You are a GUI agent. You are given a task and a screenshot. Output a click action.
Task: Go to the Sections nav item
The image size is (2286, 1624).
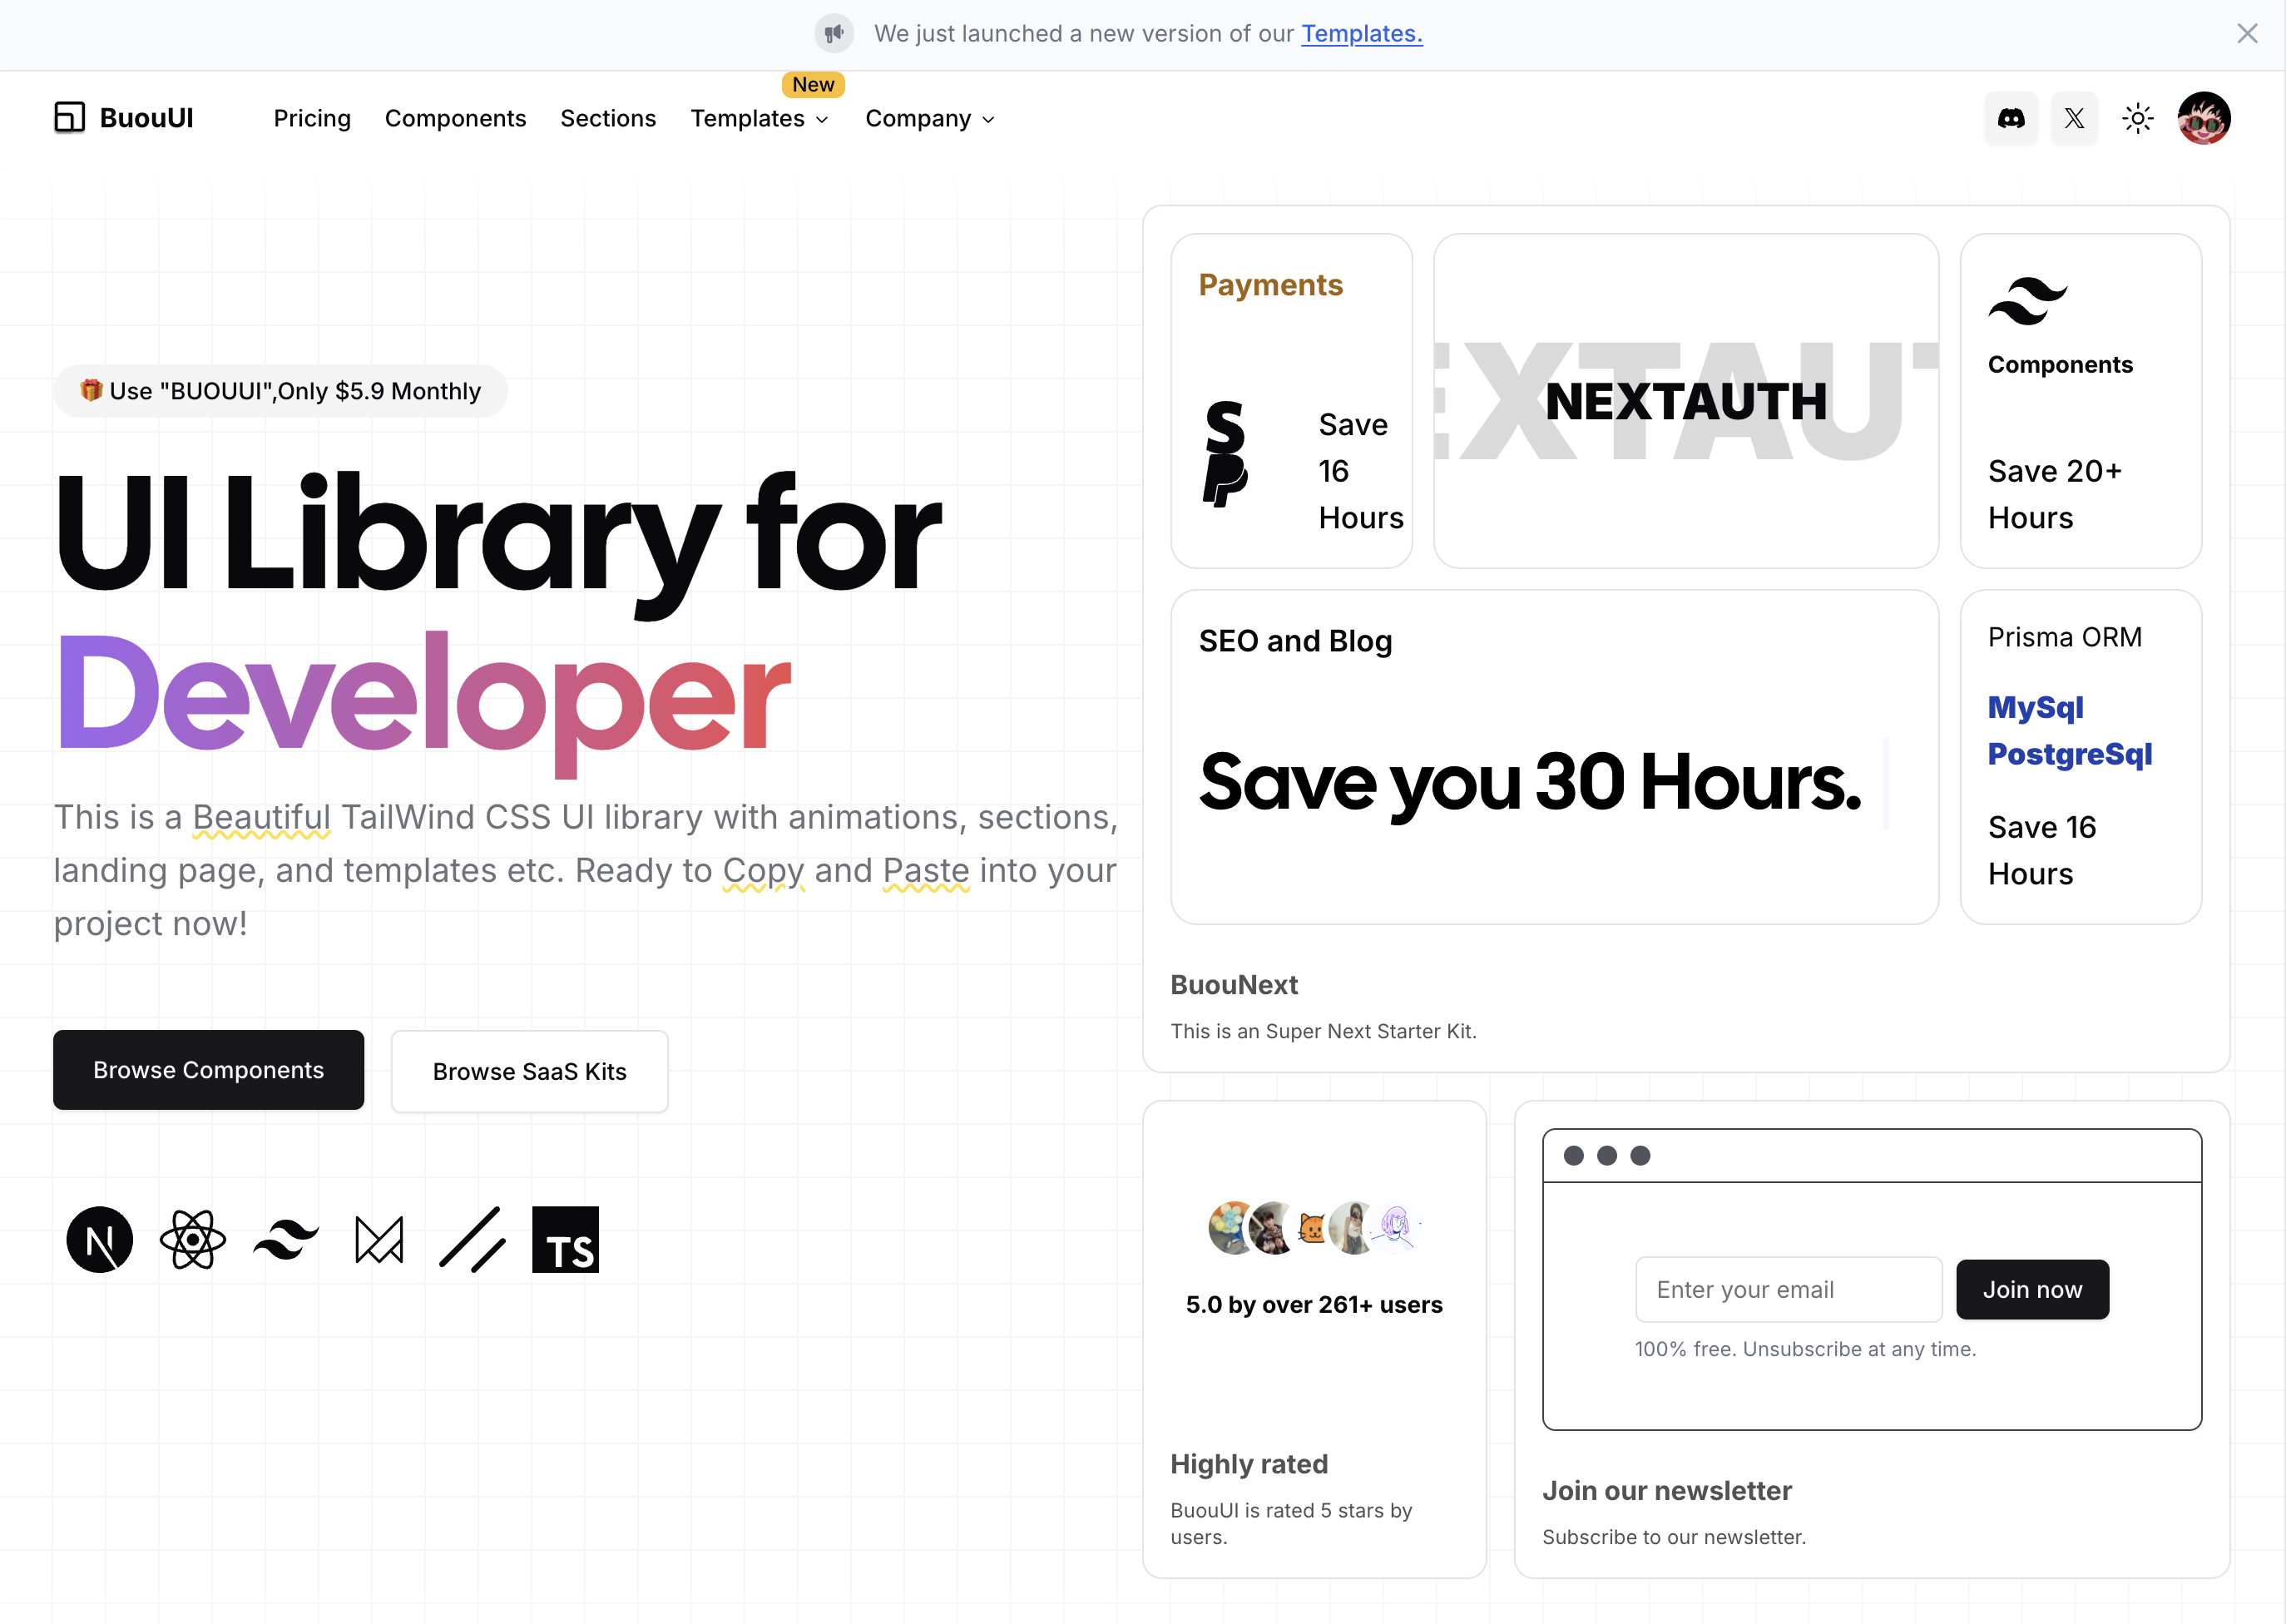tap(608, 118)
